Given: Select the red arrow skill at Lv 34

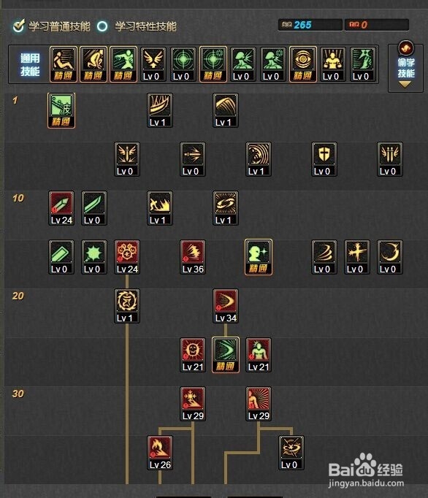Looking at the screenshot, I should [x=226, y=306].
